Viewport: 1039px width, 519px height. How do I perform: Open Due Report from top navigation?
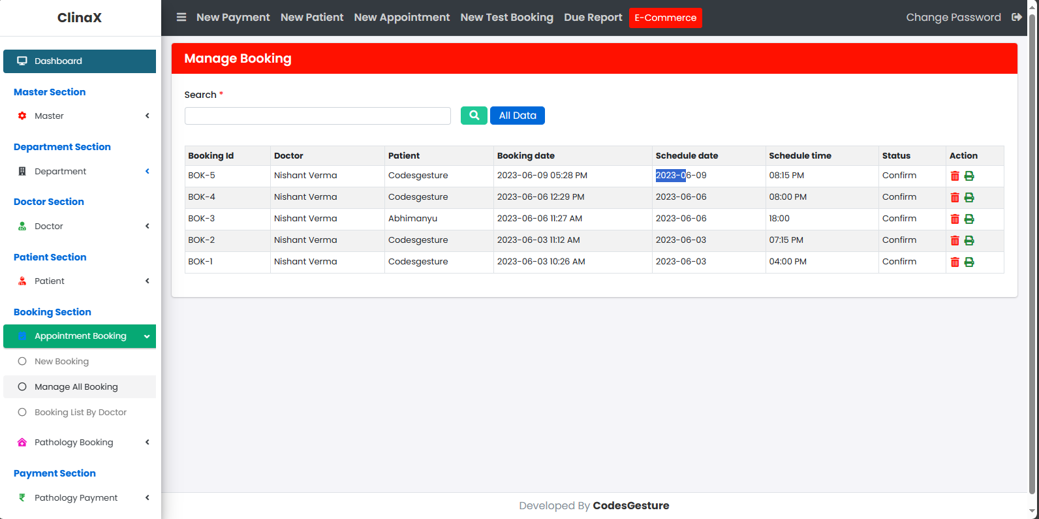pos(593,18)
